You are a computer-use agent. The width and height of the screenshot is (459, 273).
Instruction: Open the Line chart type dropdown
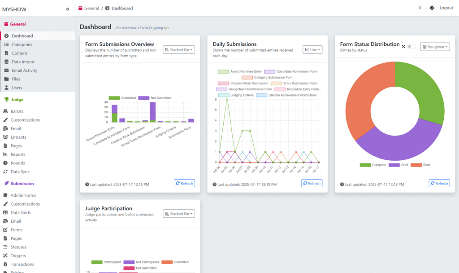[x=313, y=50]
